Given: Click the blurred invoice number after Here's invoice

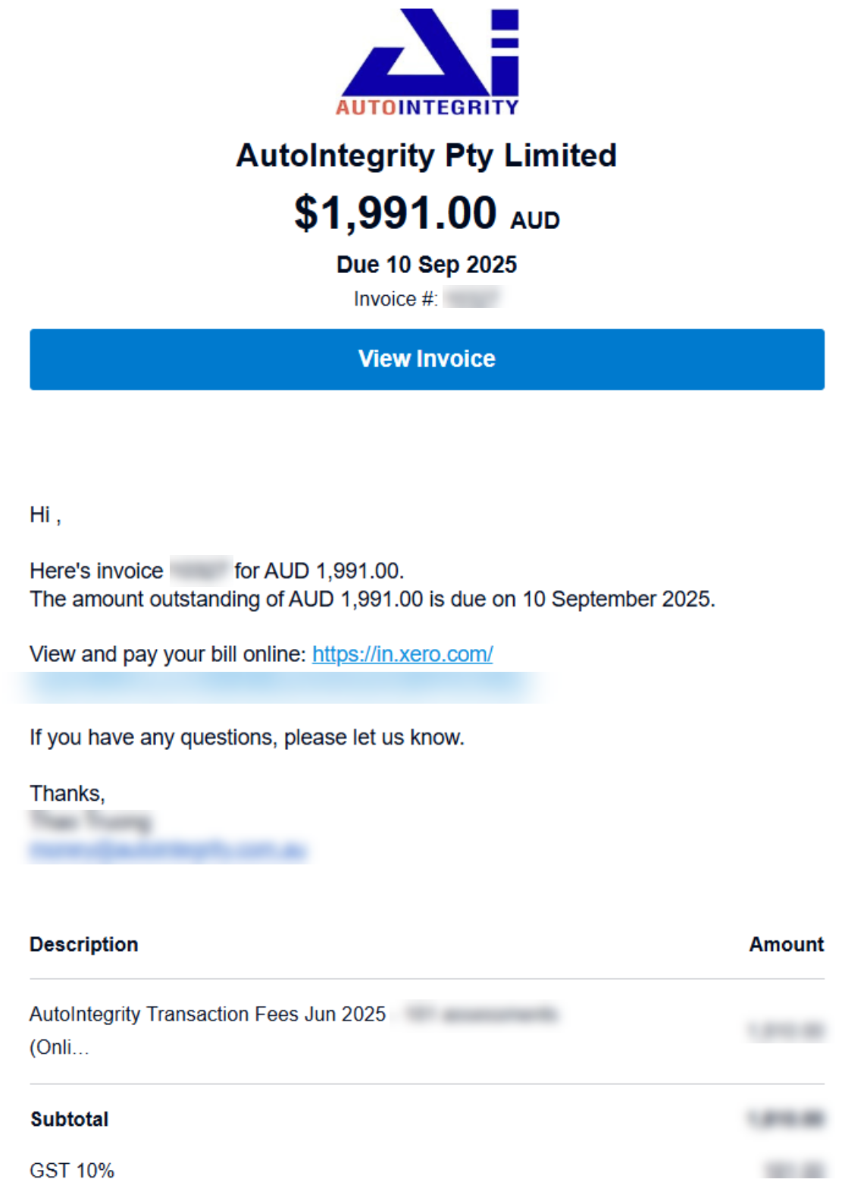Looking at the screenshot, I should (199, 570).
